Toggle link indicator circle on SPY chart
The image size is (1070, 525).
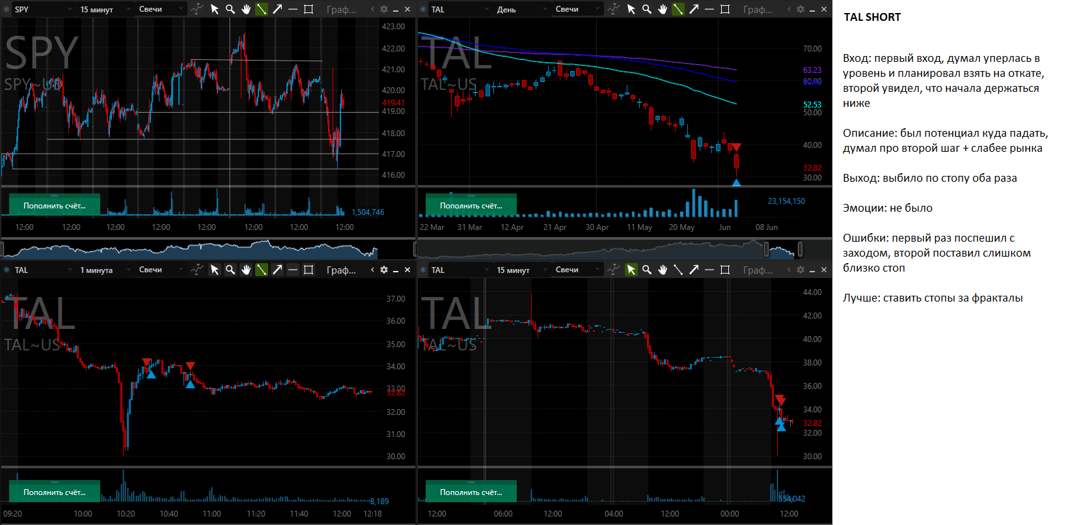pos(7,9)
